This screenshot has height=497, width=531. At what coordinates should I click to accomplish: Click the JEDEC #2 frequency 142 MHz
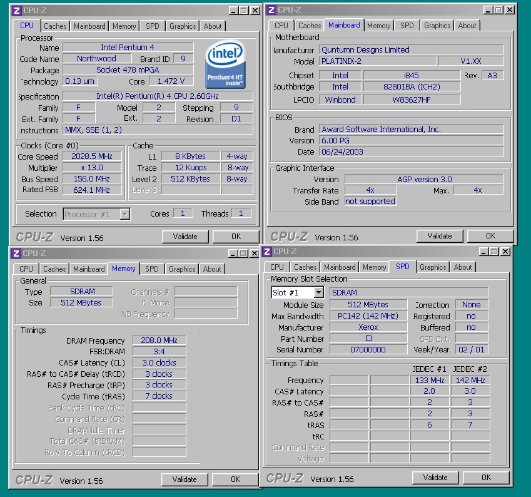tap(470, 381)
